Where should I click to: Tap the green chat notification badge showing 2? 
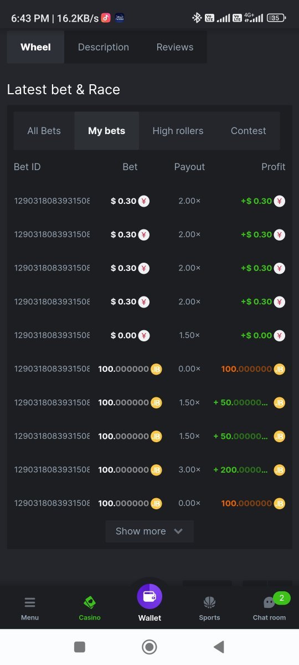coord(282,598)
